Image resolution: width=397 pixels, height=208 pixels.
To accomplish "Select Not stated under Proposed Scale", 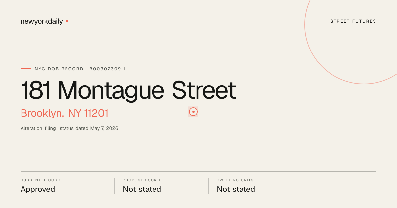I will point(142,189).
